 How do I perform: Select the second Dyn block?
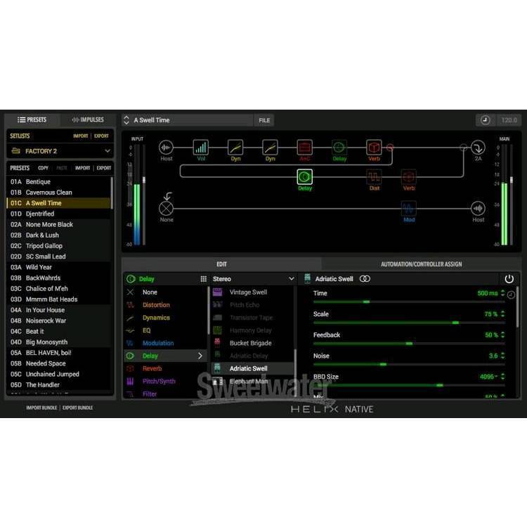[x=270, y=148]
